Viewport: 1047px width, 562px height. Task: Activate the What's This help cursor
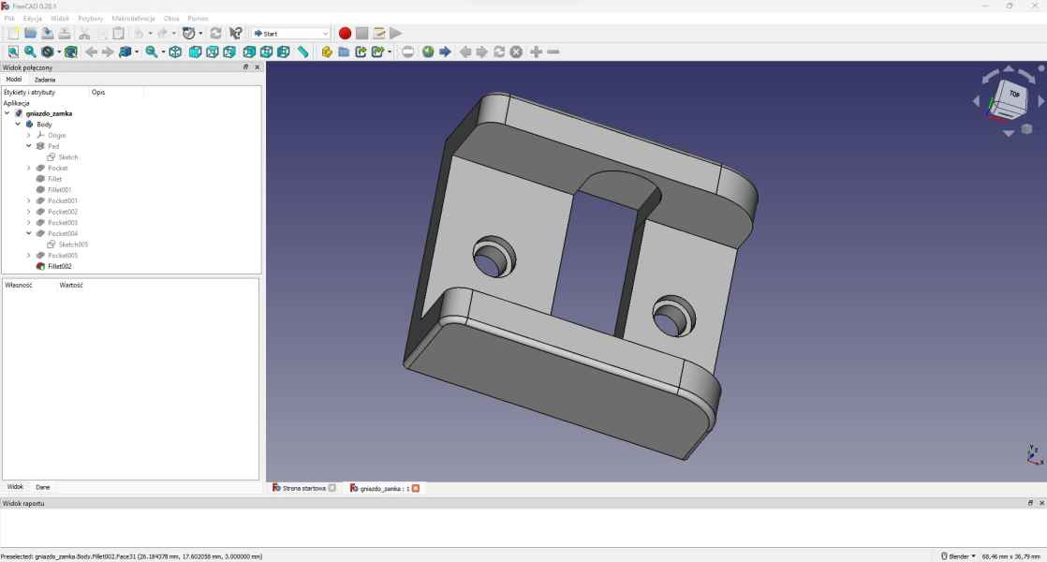pyautogui.click(x=236, y=34)
